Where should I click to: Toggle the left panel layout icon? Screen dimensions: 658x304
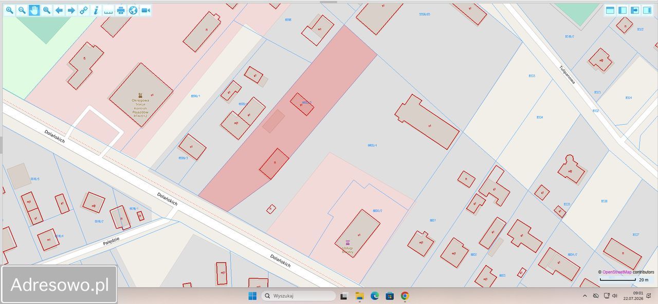(x=623, y=10)
